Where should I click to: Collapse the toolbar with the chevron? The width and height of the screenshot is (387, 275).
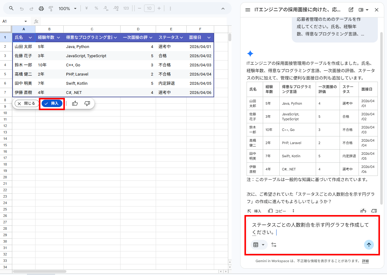pos(223,9)
